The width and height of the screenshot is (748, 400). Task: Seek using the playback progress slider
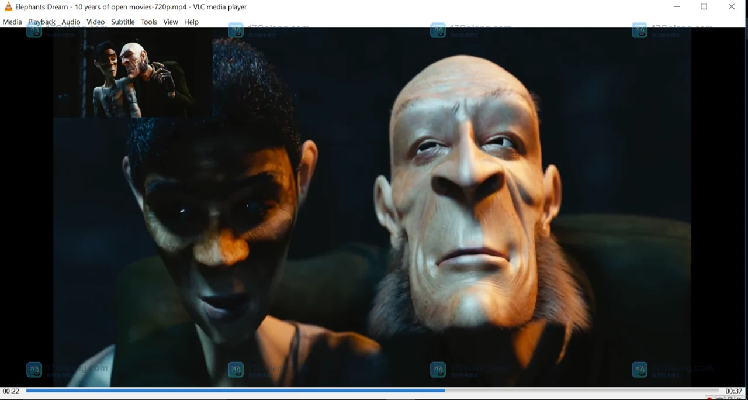[372, 391]
